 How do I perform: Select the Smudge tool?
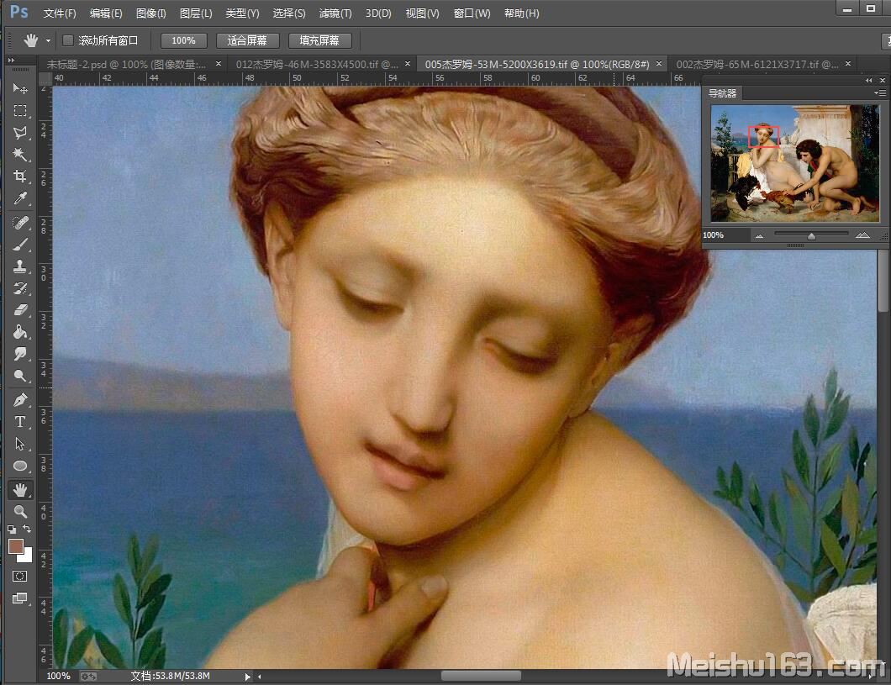(20, 354)
